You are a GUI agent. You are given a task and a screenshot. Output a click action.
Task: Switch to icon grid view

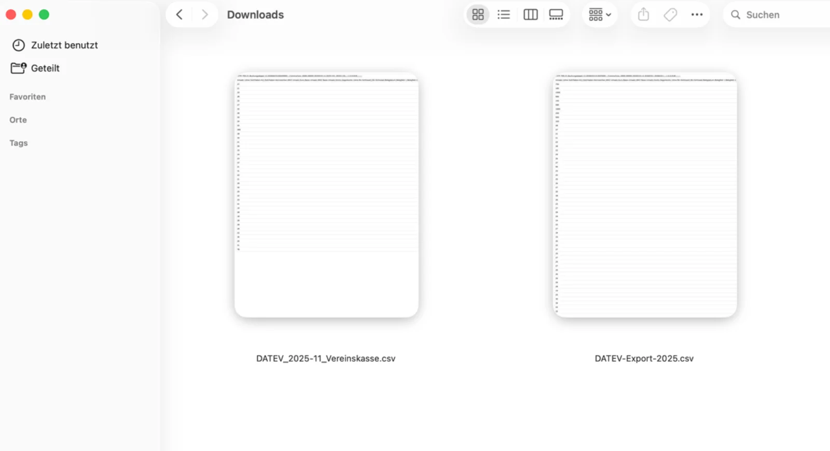coord(478,15)
